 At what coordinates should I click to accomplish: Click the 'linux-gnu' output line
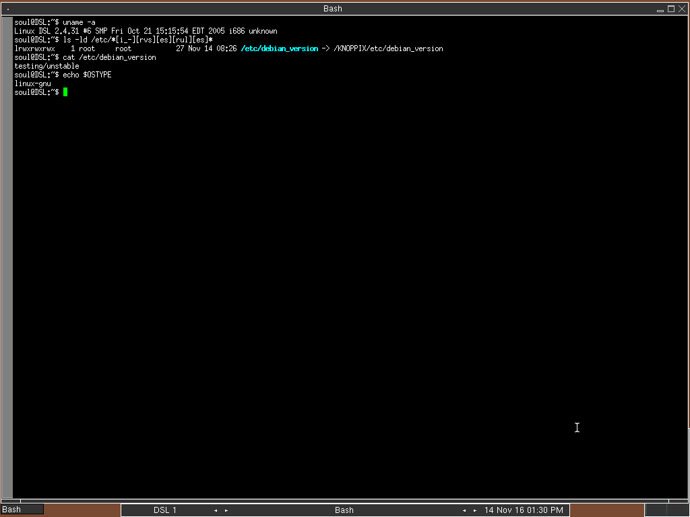pyautogui.click(x=32, y=83)
